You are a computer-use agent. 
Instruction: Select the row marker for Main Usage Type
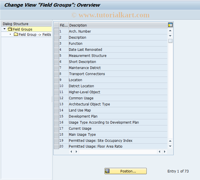pyautogui.click(x=56, y=134)
